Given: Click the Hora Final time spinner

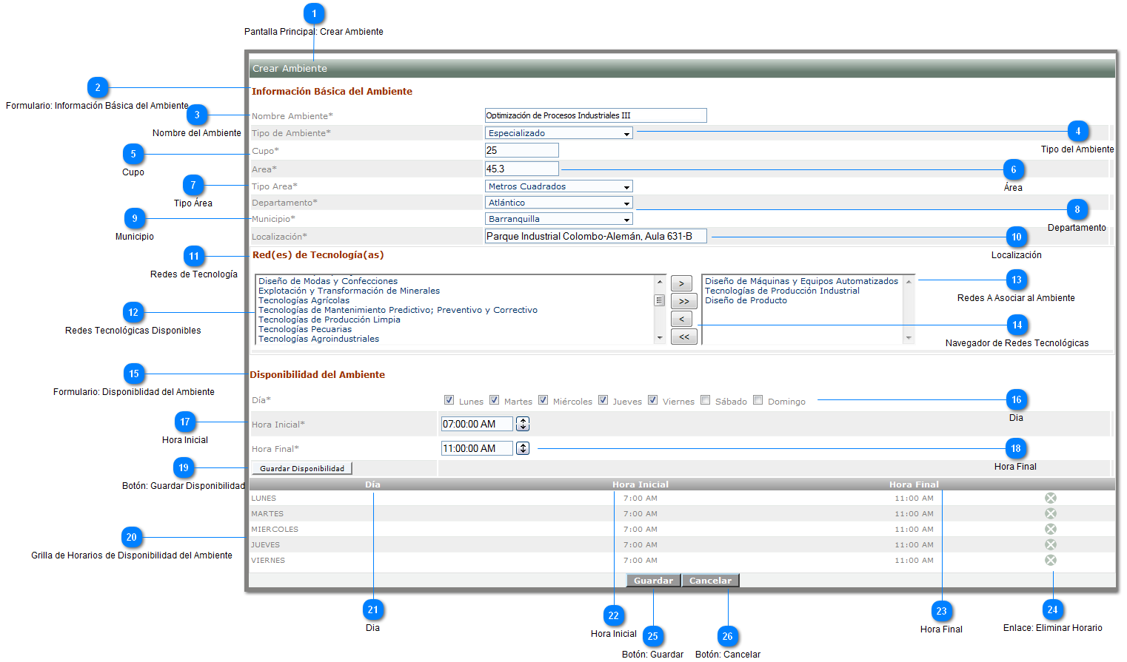Looking at the screenshot, I should tap(523, 448).
